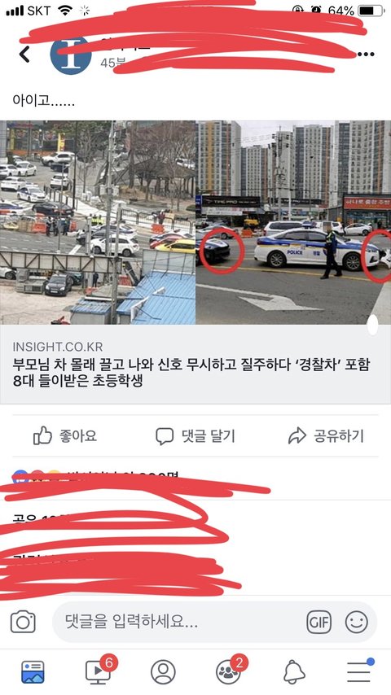Open the article headline about 경찰차 crash

click(191, 373)
